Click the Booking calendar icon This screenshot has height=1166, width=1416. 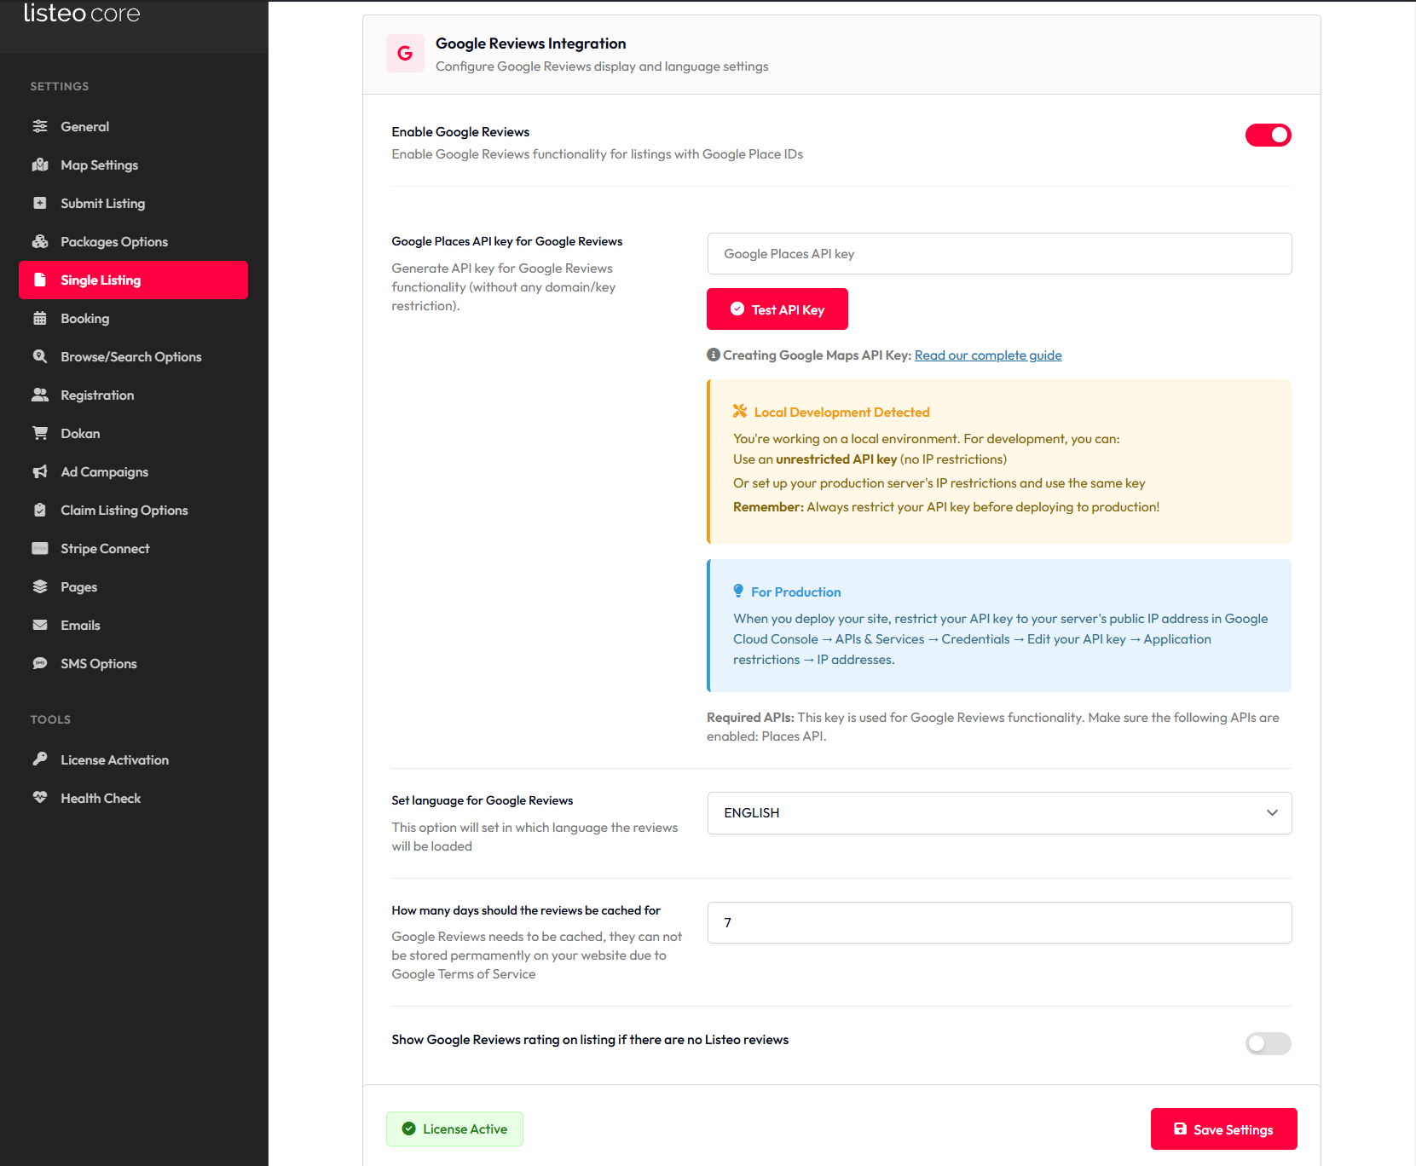(40, 318)
